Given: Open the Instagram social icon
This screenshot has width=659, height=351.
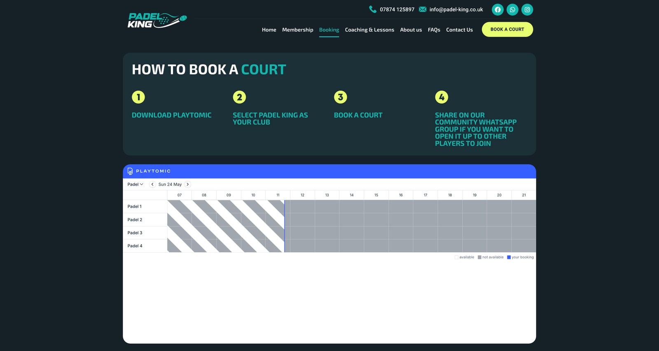Looking at the screenshot, I should tap(527, 9).
